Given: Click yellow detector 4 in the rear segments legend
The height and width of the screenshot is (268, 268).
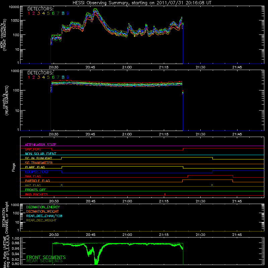Looking at the screenshot, I should click(44, 77).
